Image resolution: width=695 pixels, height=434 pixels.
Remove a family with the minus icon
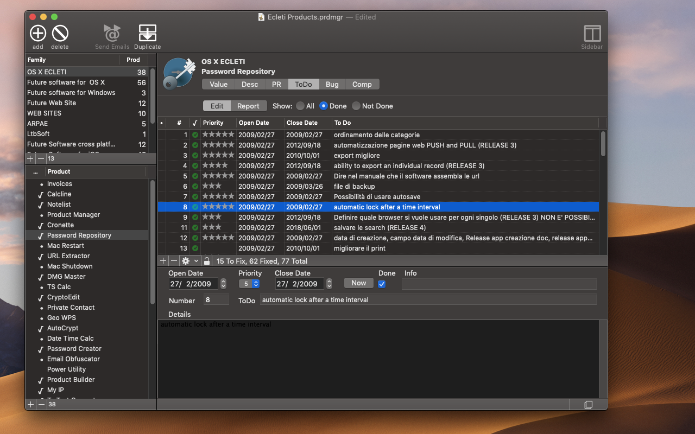pos(41,158)
